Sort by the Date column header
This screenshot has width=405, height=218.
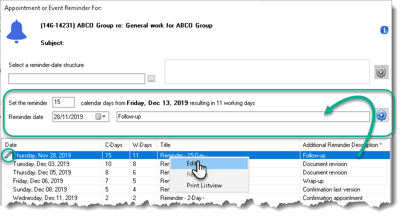[x=52, y=145]
